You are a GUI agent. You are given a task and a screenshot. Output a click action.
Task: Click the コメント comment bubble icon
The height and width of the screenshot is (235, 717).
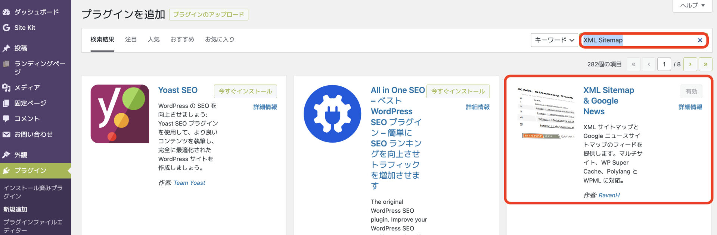(x=6, y=119)
